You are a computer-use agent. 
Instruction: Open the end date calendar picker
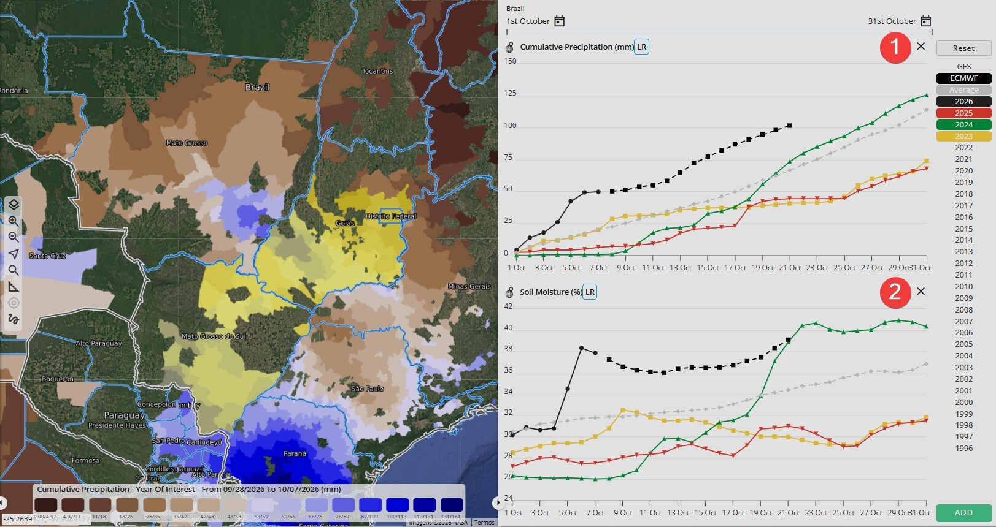926,21
